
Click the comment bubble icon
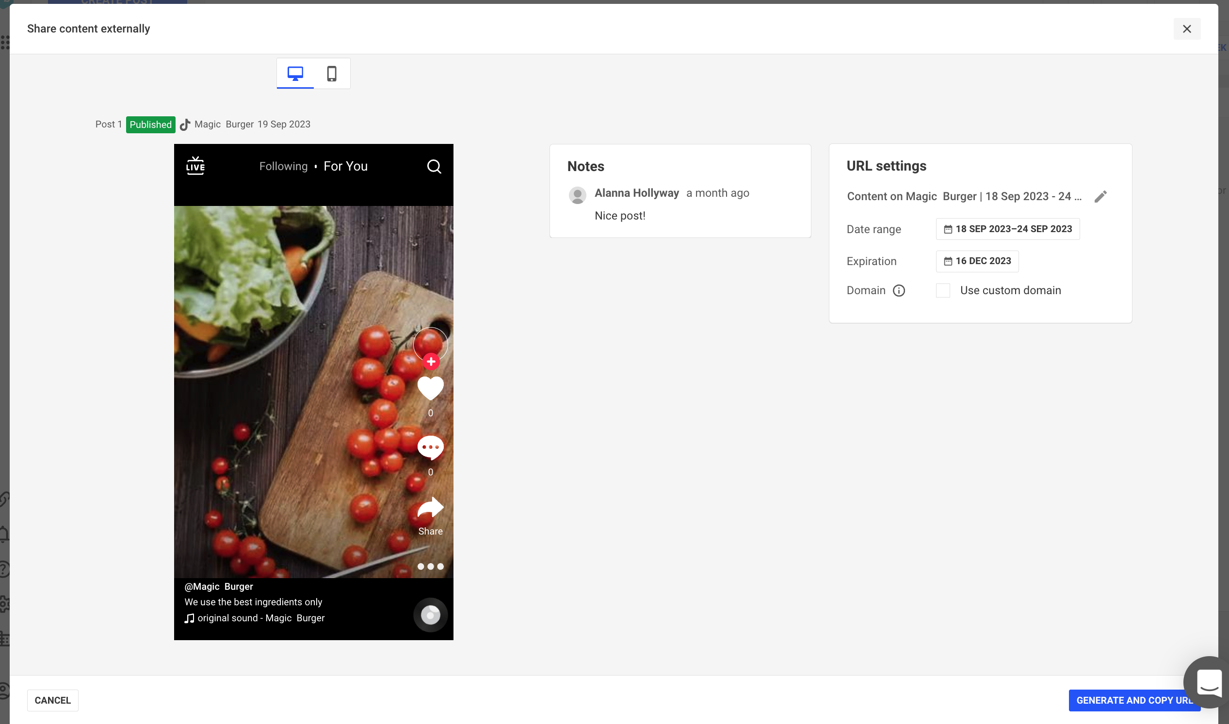click(x=430, y=448)
